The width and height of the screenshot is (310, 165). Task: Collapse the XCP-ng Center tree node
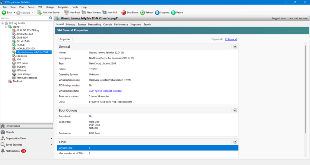point(2,23)
